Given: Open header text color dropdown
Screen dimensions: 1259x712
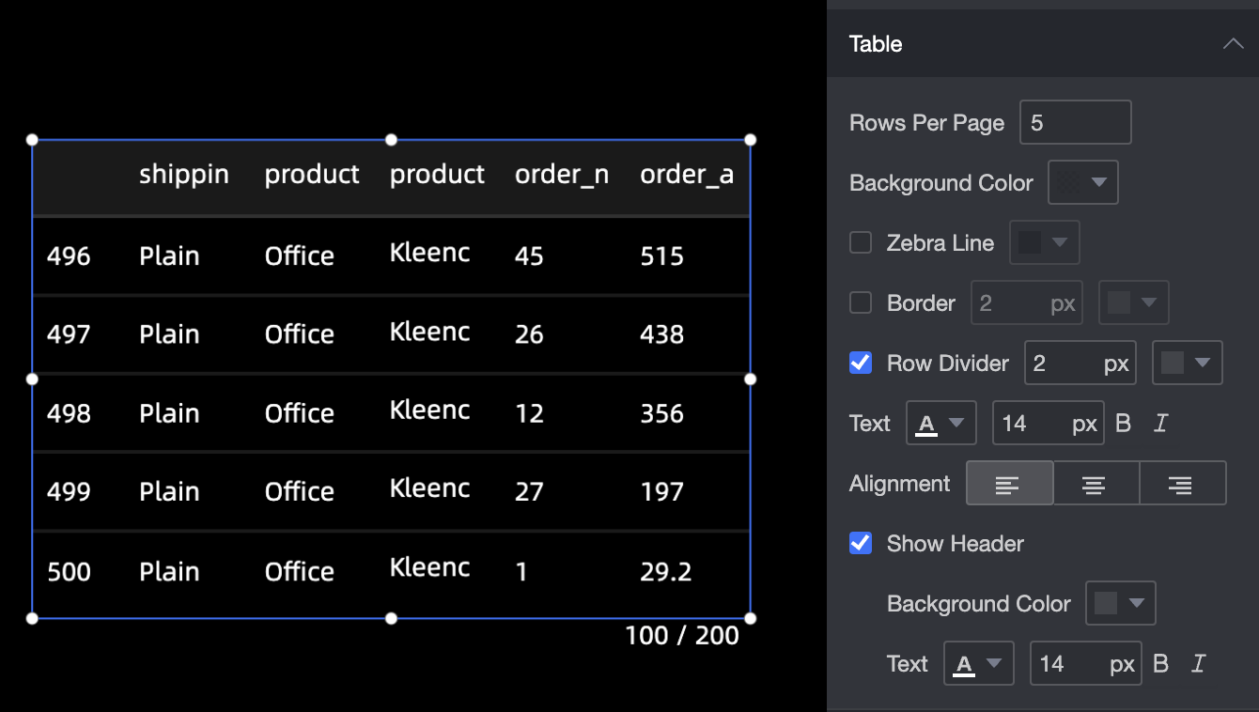Looking at the screenshot, I should click(x=978, y=664).
